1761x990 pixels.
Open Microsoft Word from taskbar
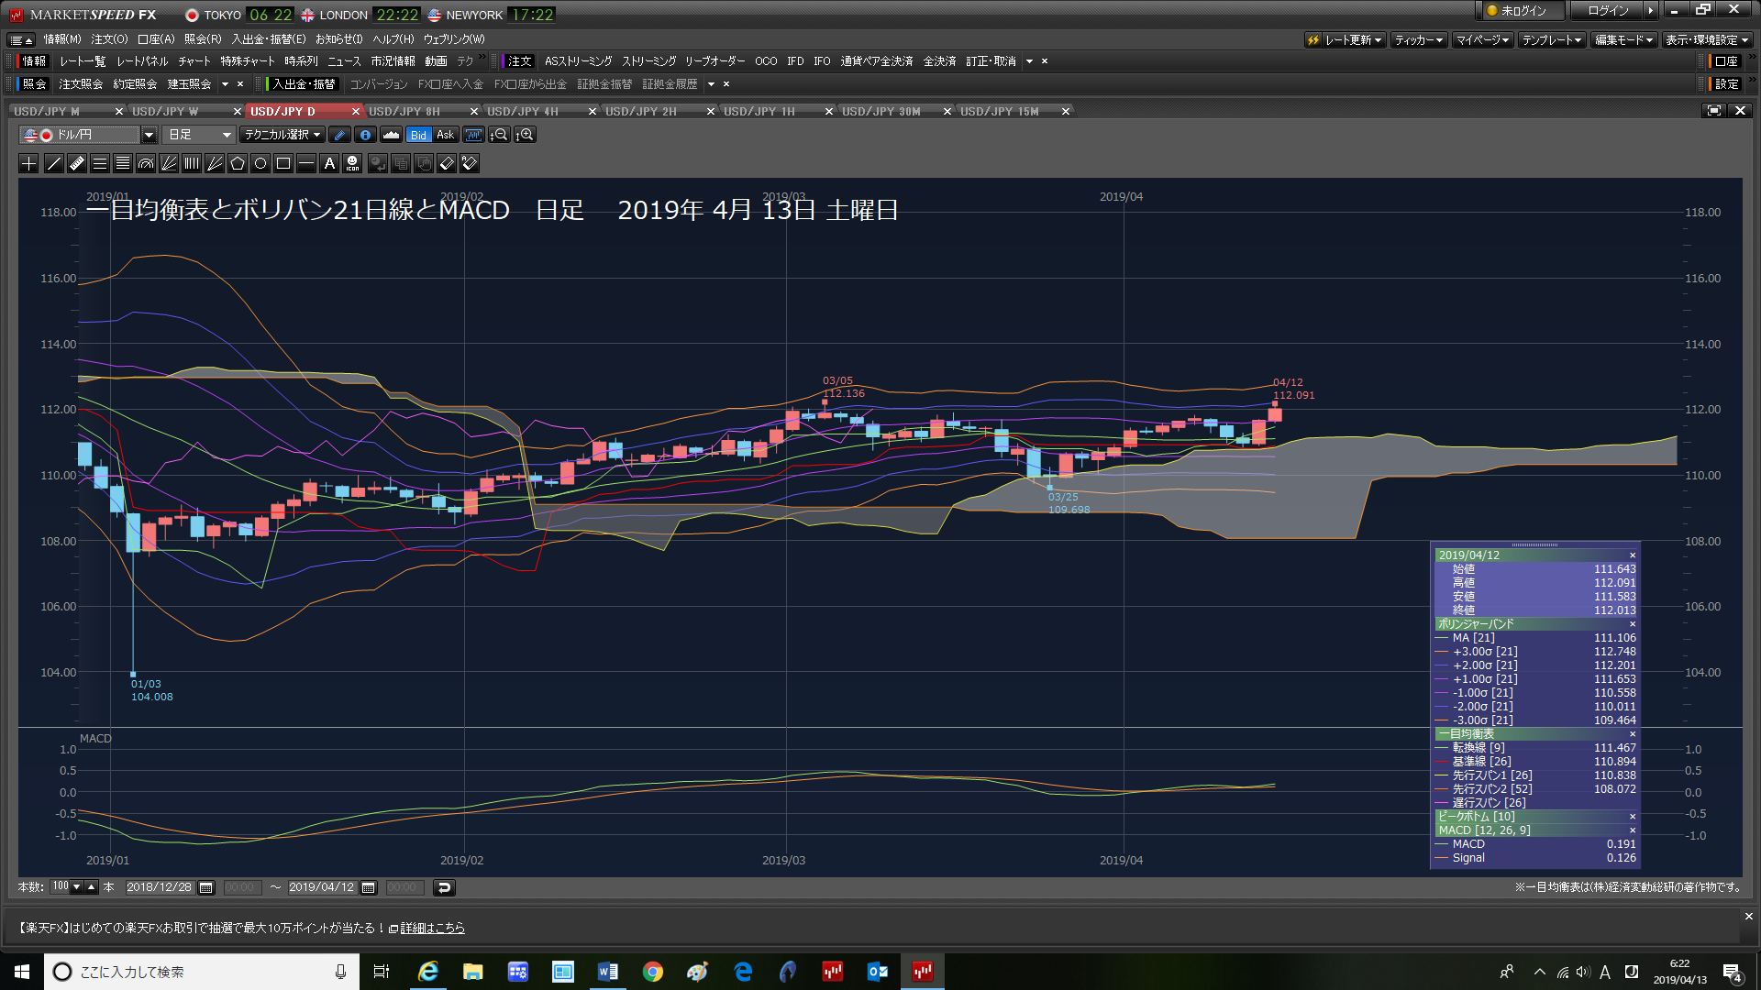(608, 972)
